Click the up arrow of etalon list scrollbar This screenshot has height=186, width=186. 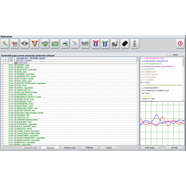pyautogui.click(x=138, y=58)
